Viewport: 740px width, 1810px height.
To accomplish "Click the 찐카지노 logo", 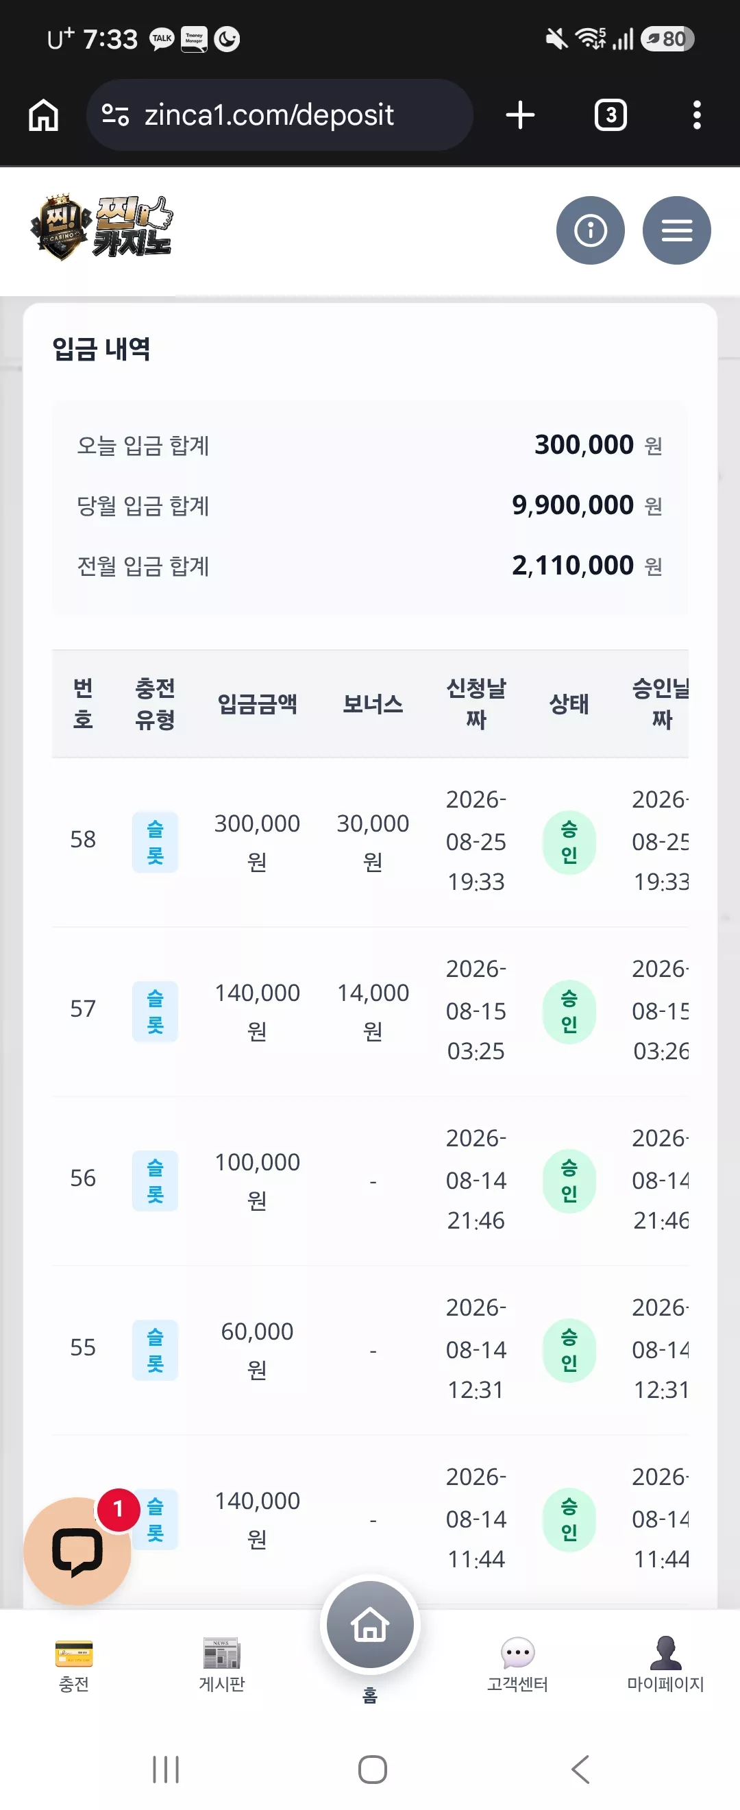I will coord(101,227).
